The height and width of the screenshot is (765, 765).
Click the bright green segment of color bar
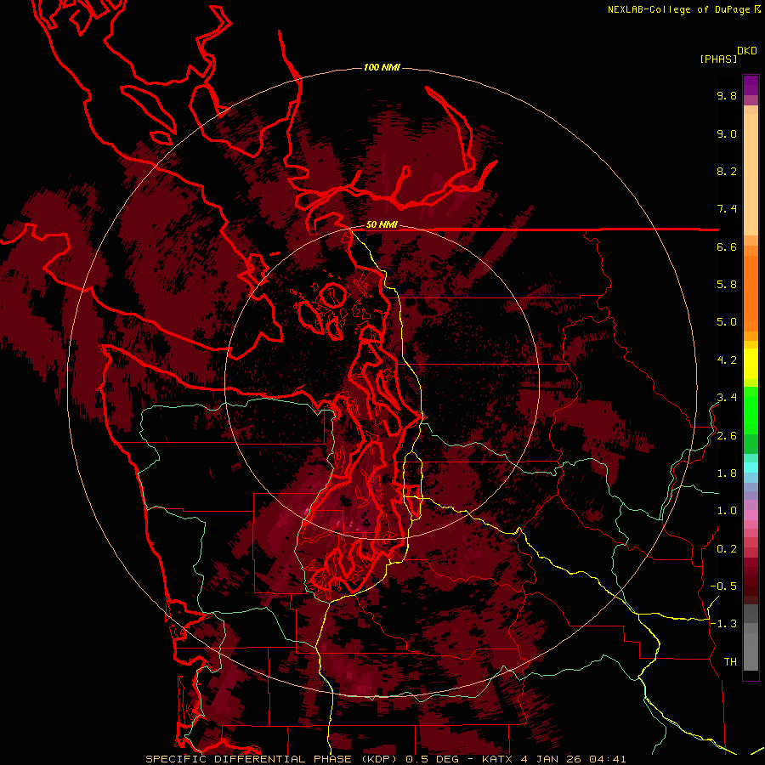pyautogui.click(x=751, y=410)
